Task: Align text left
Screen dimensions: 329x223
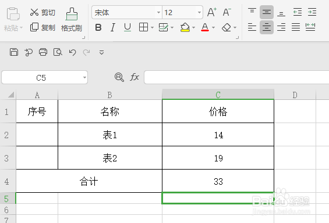Action: [252, 27]
